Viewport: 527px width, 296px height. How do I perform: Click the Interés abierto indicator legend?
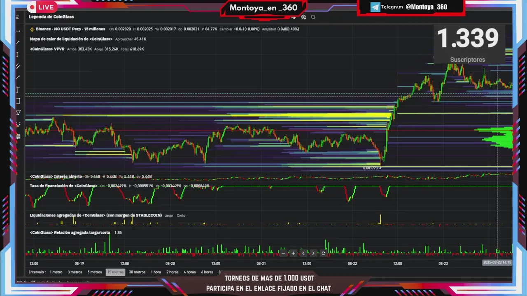(56, 176)
